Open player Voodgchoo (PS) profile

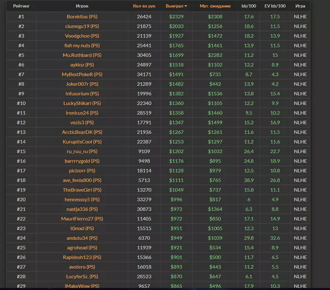pyautogui.click(x=82, y=36)
